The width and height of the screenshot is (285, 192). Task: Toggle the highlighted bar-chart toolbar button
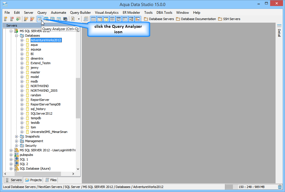(138, 19)
